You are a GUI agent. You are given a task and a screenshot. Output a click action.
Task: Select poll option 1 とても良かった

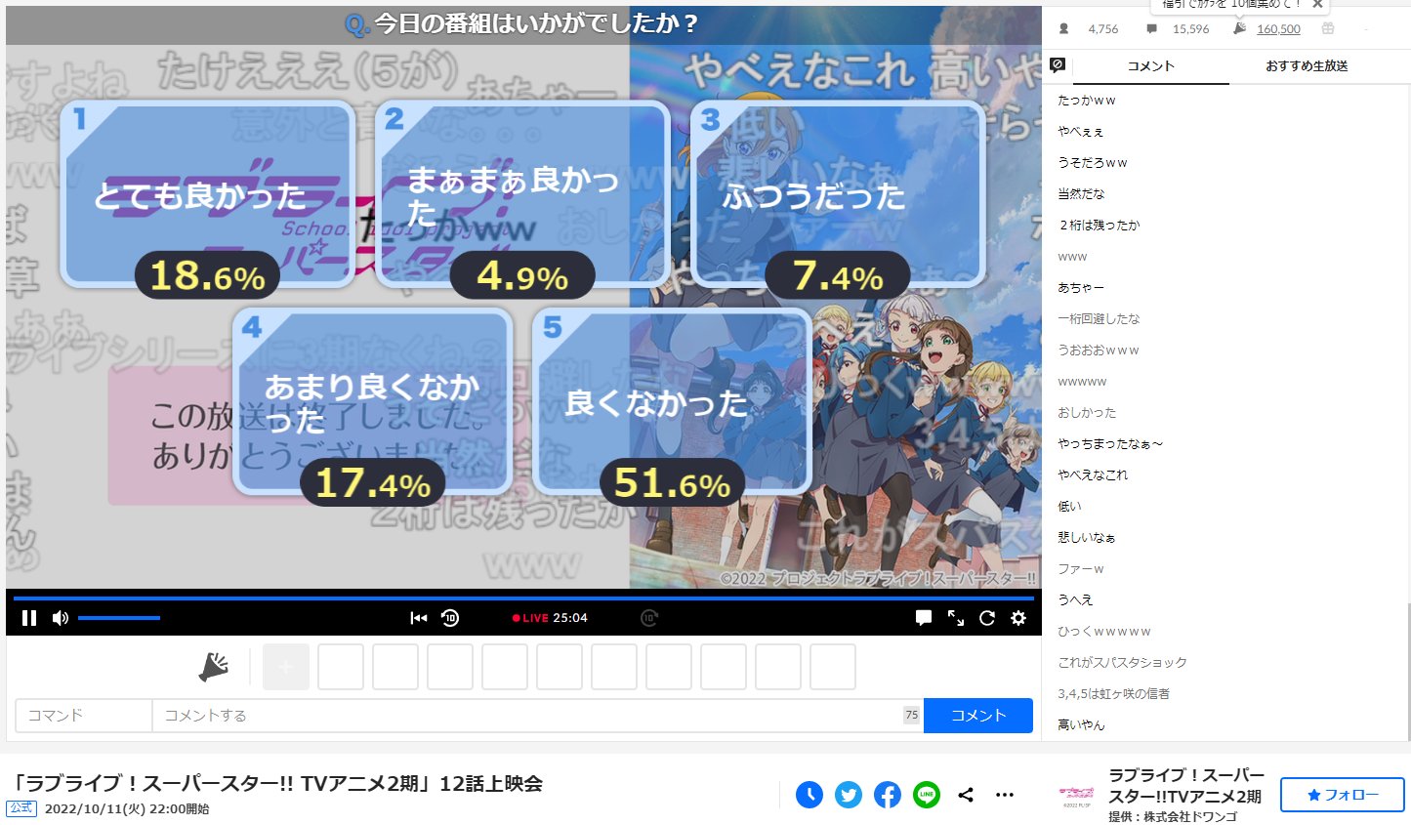click(x=206, y=195)
